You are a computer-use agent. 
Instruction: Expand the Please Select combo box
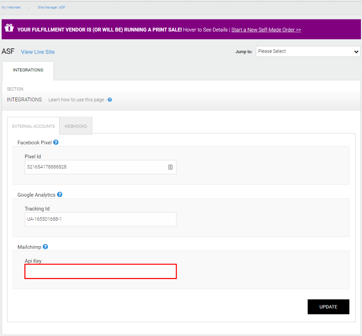(308, 51)
